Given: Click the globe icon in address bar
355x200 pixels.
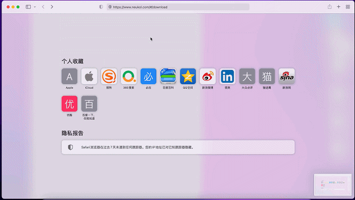Looking at the screenshot, I should pos(110,7).
